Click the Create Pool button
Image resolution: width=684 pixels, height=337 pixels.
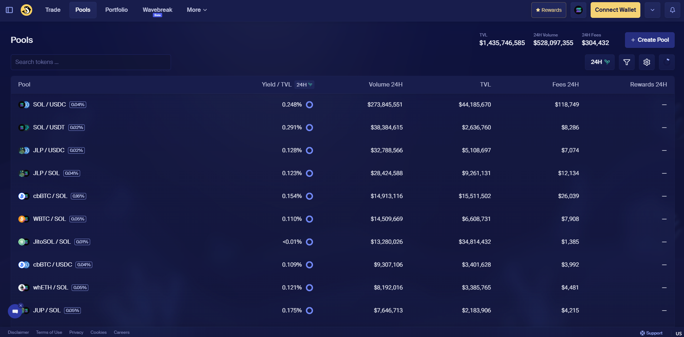click(x=649, y=40)
